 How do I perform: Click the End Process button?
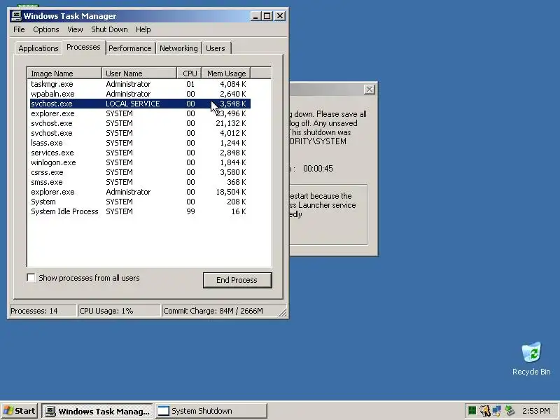point(237,280)
